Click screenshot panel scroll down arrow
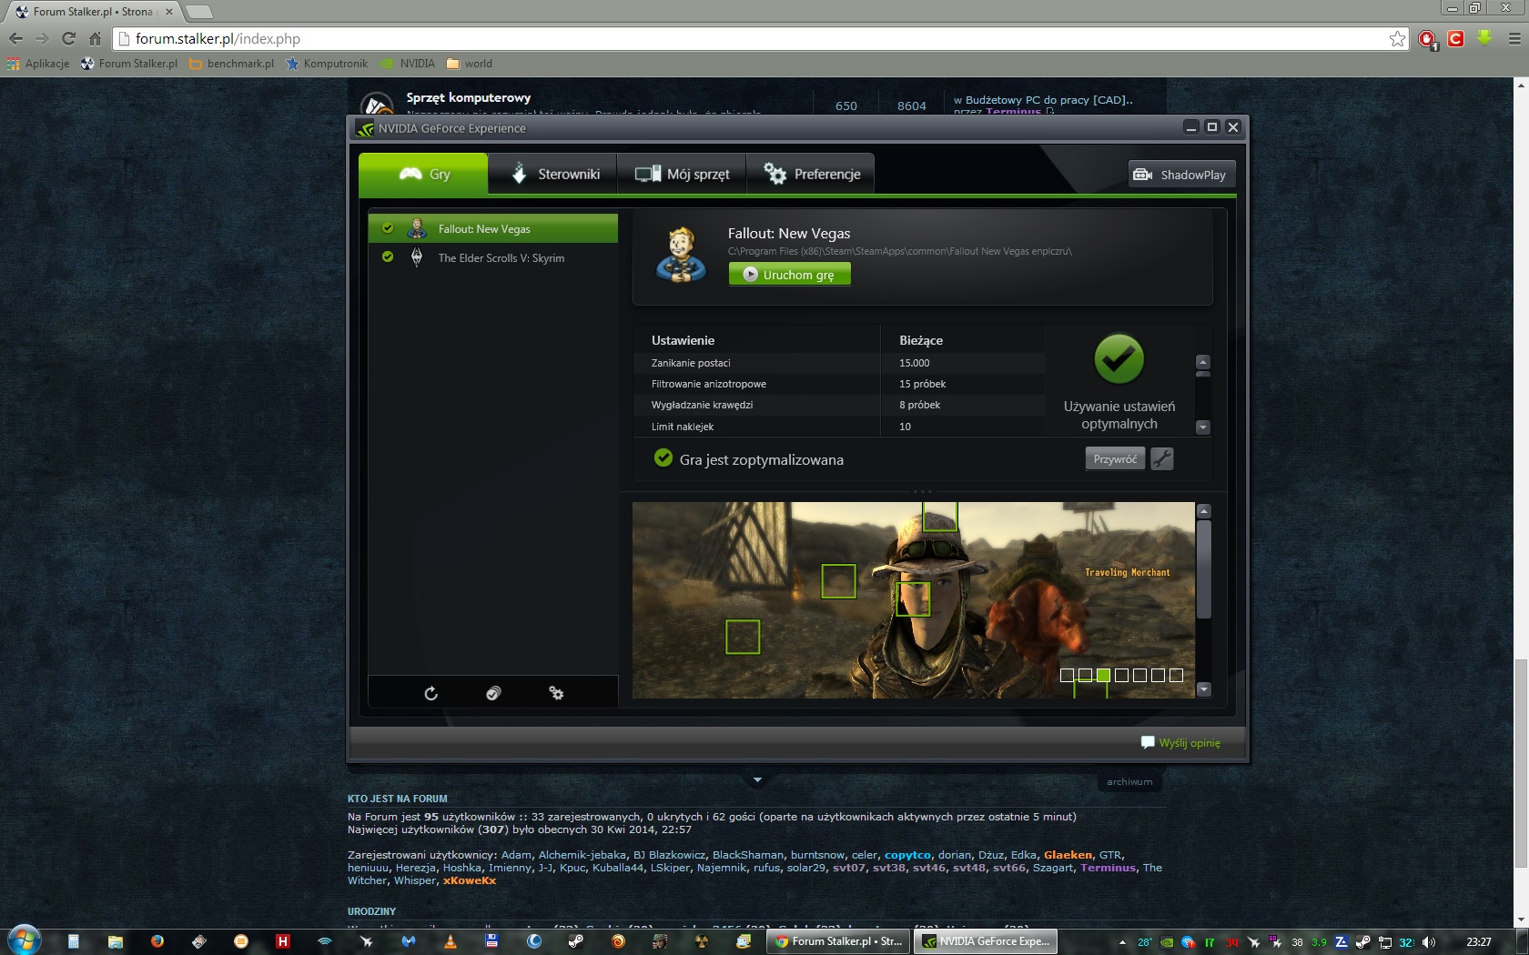Image resolution: width=1529 pixels, height=955 pixels. (1204, 689)
